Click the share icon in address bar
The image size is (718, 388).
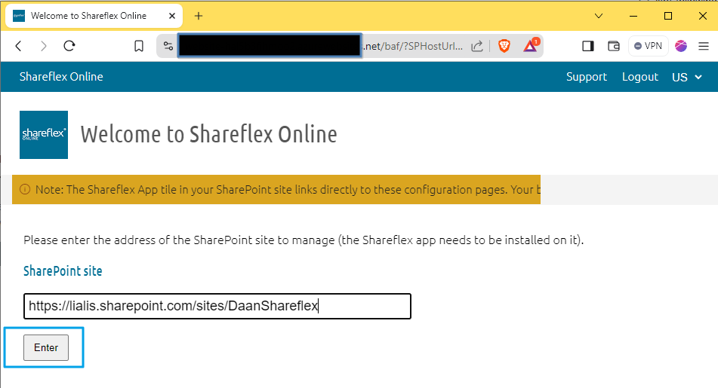tap(477, 46)
